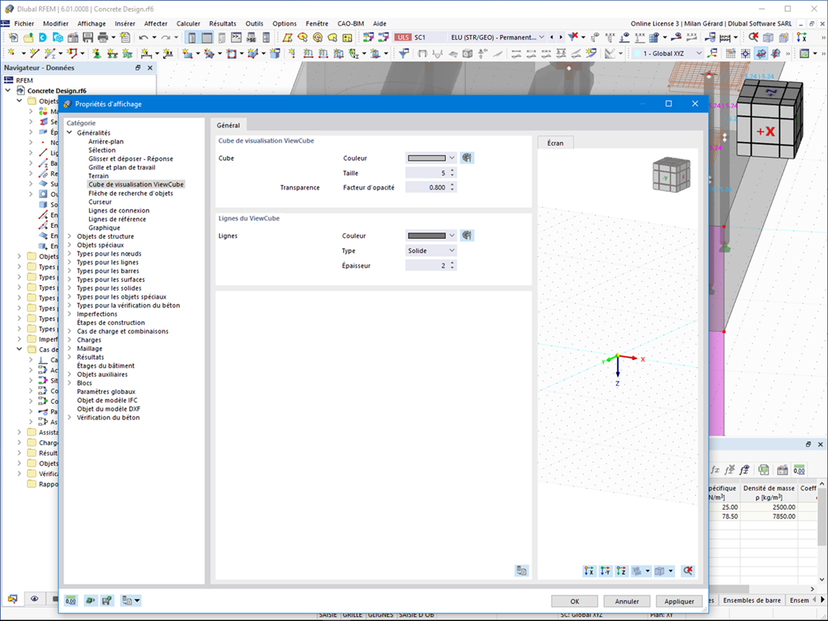Image resolution: width=828 pixels, height=621 pixels.
Task: Click the zoom cancel magnifier icon in toolbar
Action: (x=753, y=37)
